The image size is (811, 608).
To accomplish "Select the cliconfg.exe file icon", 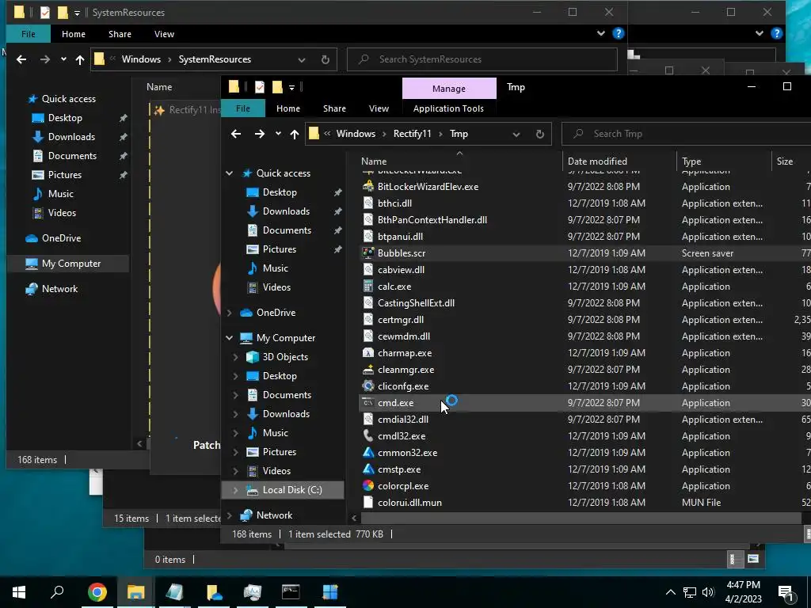I will pyautogui.click(x=368, y=386).
